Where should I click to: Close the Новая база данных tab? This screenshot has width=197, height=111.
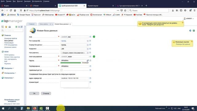(x=70, y=24)
